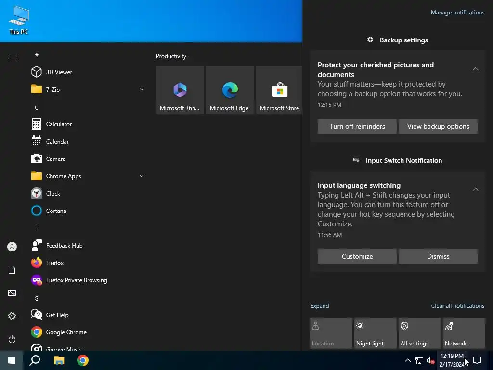The width and height of the screenshot is (493, 370).
Task: Open taskbar Search magnifier
Action: (x=35, y=360)
